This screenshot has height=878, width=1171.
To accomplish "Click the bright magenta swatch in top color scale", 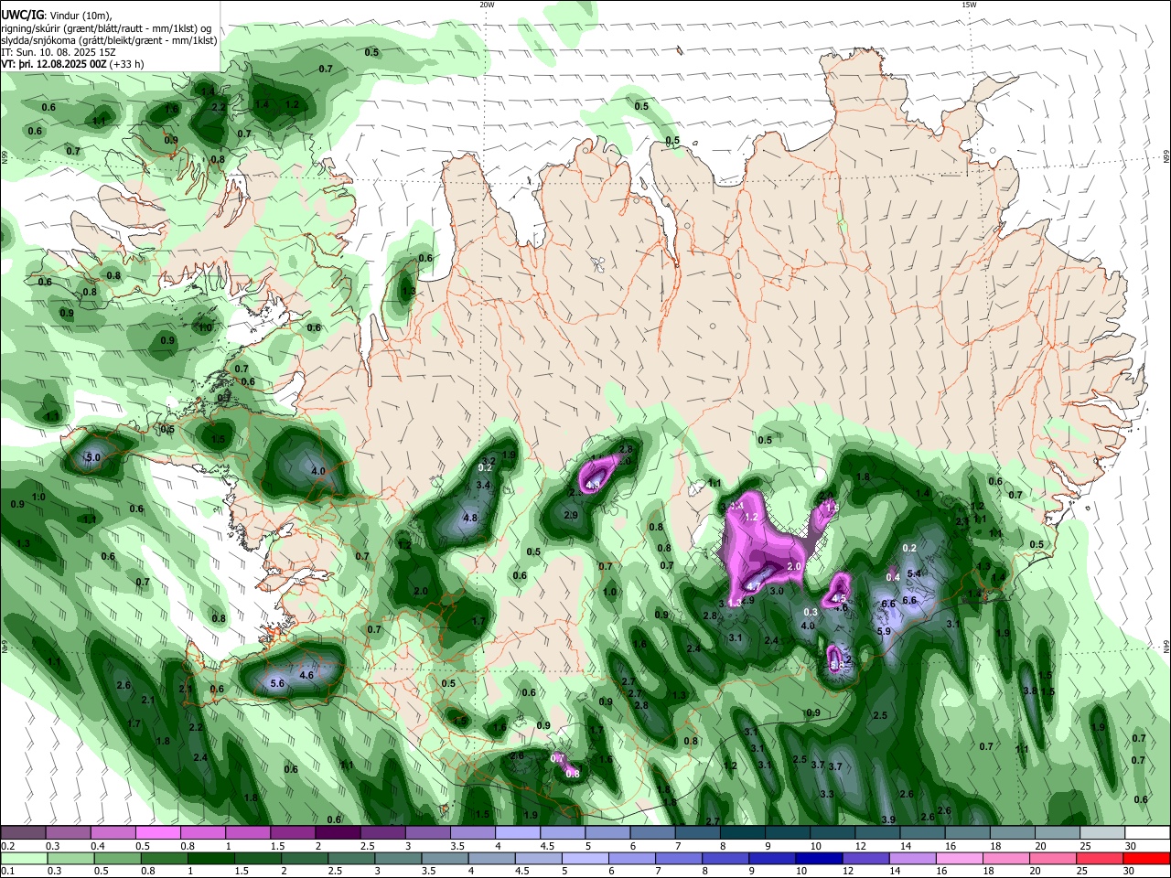I will click(x=158, y=832).
